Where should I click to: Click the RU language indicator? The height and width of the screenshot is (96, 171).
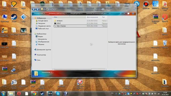(112, 93)
